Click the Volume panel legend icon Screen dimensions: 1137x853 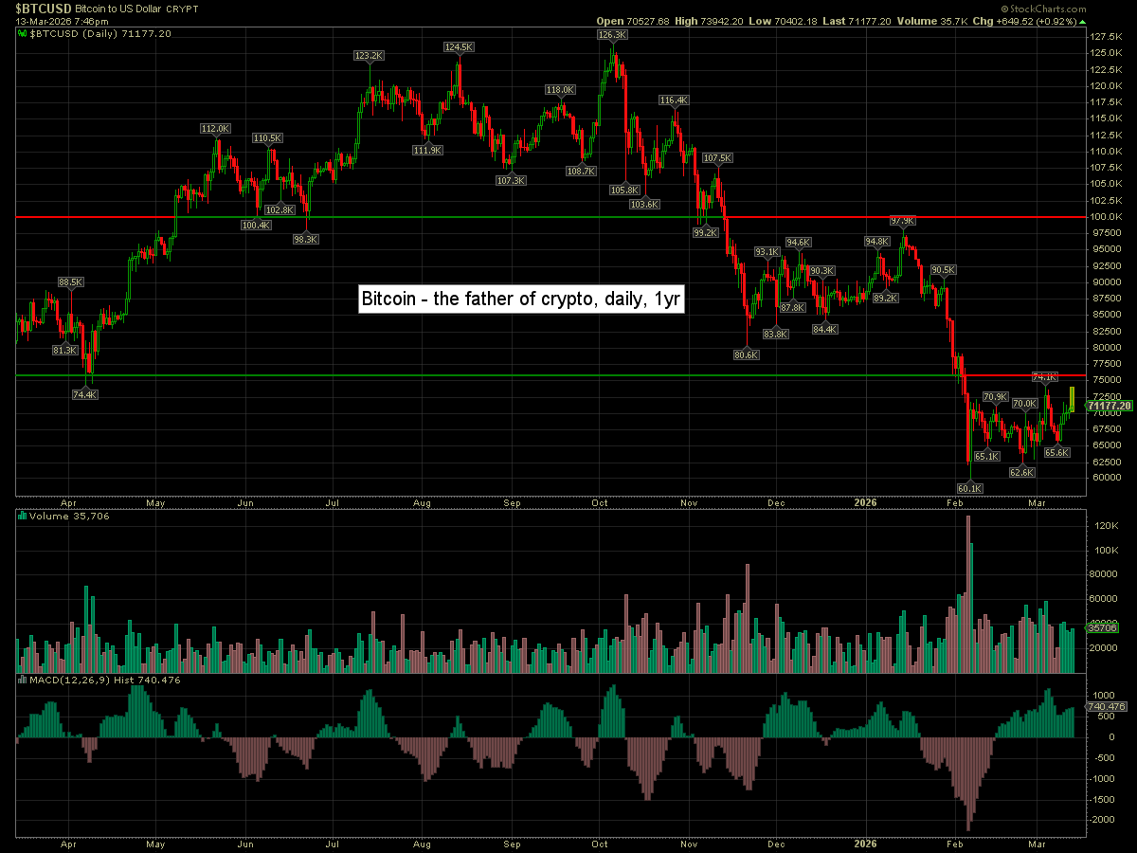[x=23, y=517]
